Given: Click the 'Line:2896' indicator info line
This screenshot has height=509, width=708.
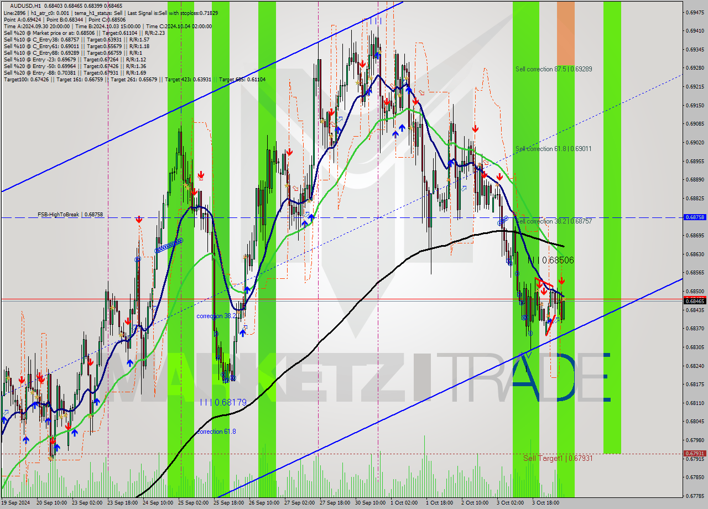Looking at the screenshot, I should 111,13.
